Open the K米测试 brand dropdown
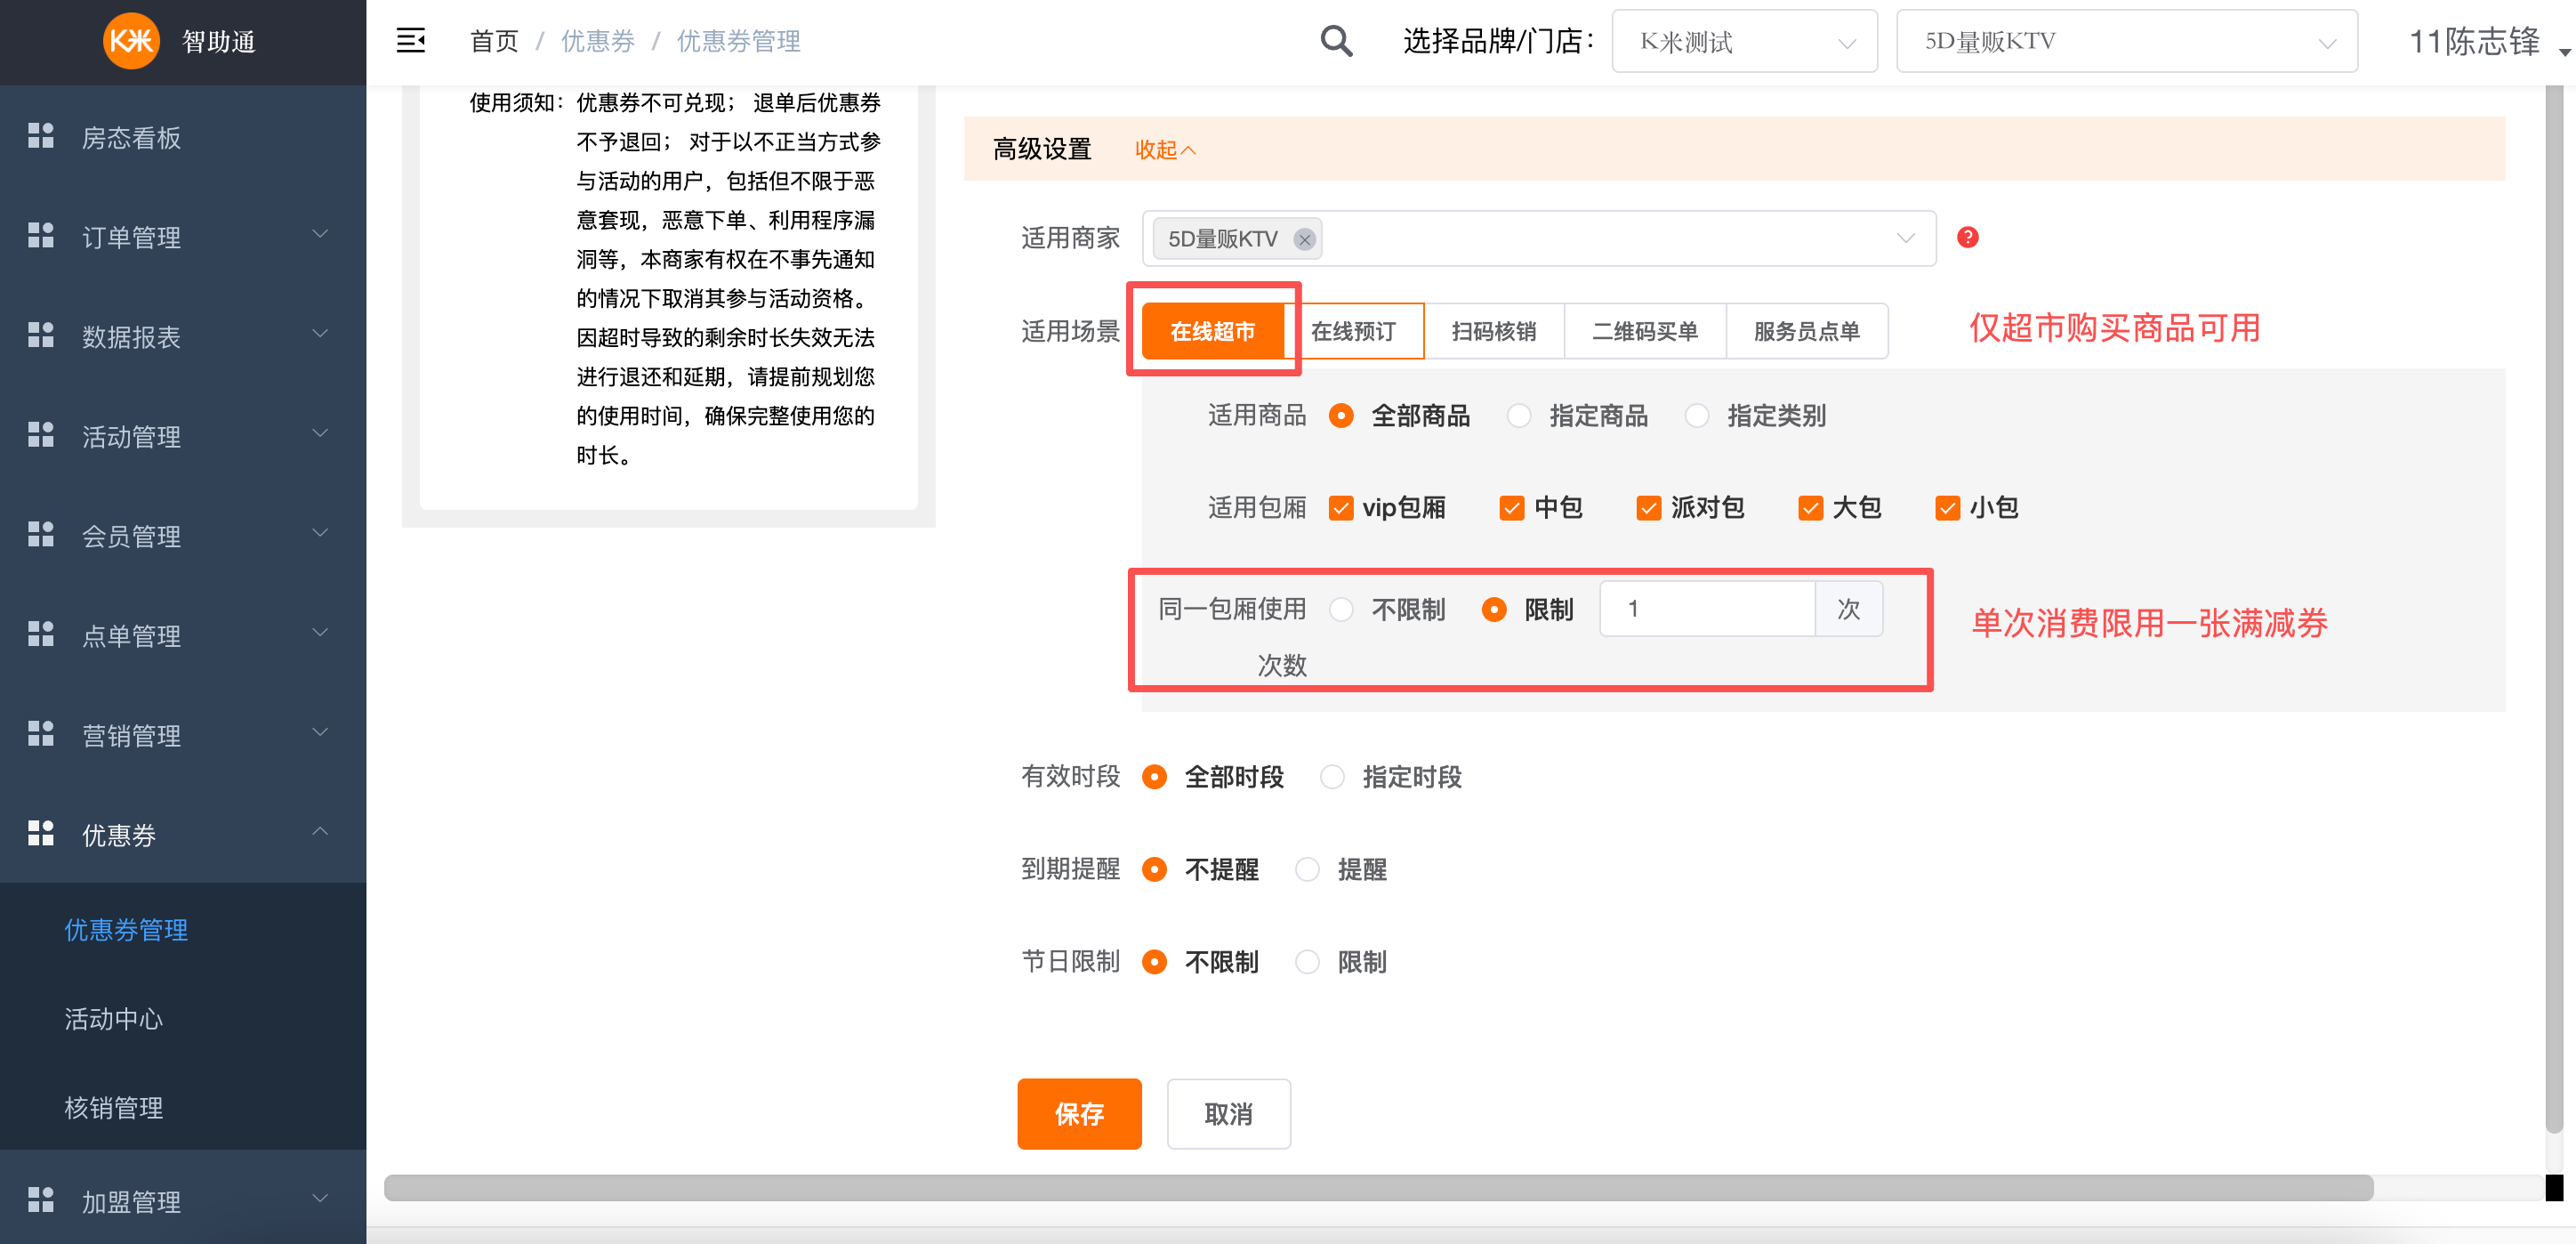 click(1744, 41)
